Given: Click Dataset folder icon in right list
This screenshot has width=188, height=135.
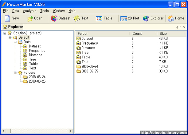Looking at the screenshot, I should pos(78,39).
